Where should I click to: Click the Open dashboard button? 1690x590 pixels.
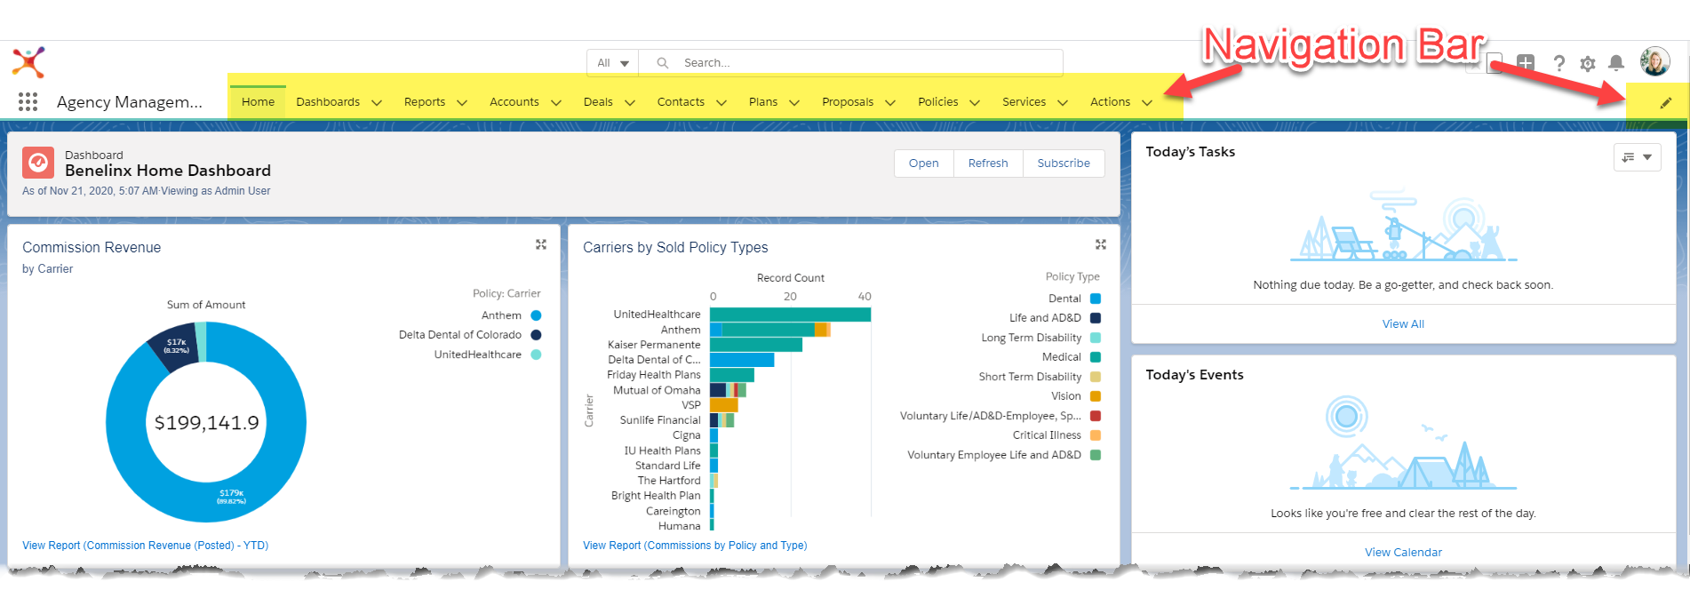924,163
